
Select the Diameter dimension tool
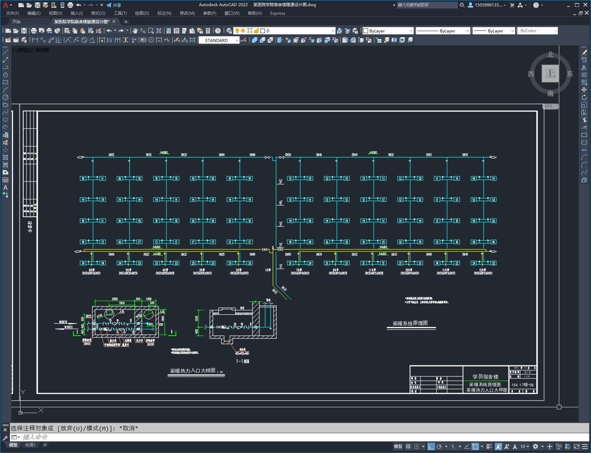(x=84, y=40)
